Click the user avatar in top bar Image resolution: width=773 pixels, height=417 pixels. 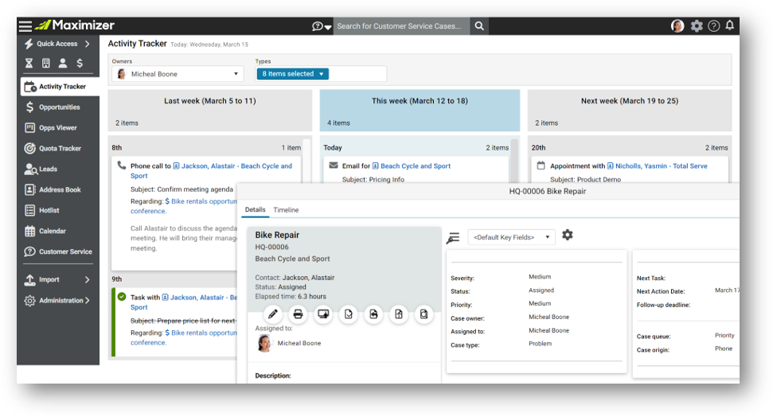[677, 25]
